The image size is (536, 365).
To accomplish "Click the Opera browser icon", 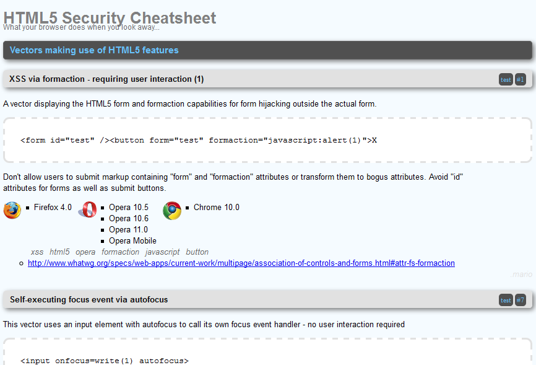I will [87, 209].
